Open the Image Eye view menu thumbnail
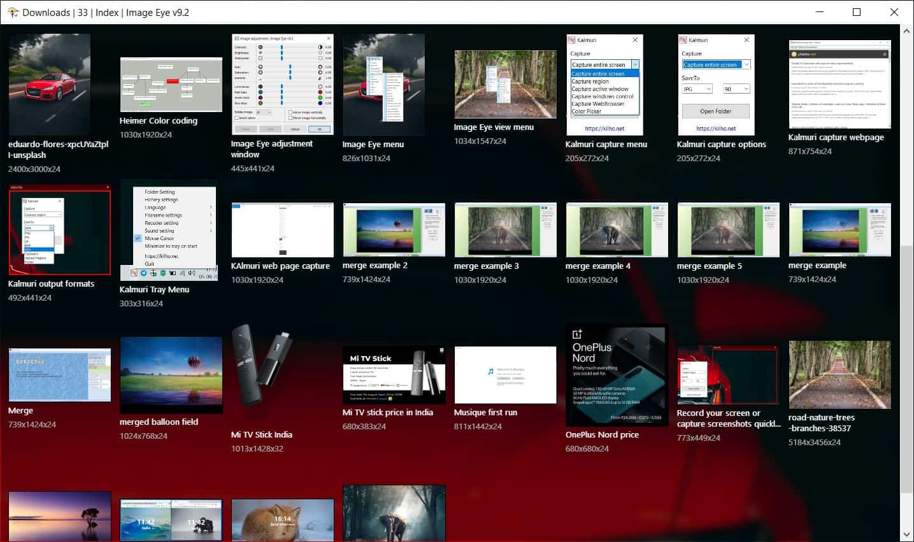The height and width of the screenshot is (542, 914). [505, 85]
